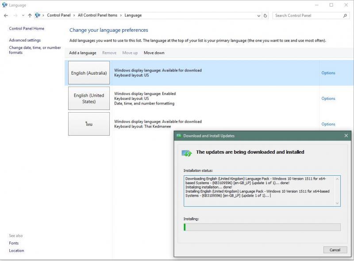Open Control Panel Home link
The image size is (354, 261).
(27, 28)
